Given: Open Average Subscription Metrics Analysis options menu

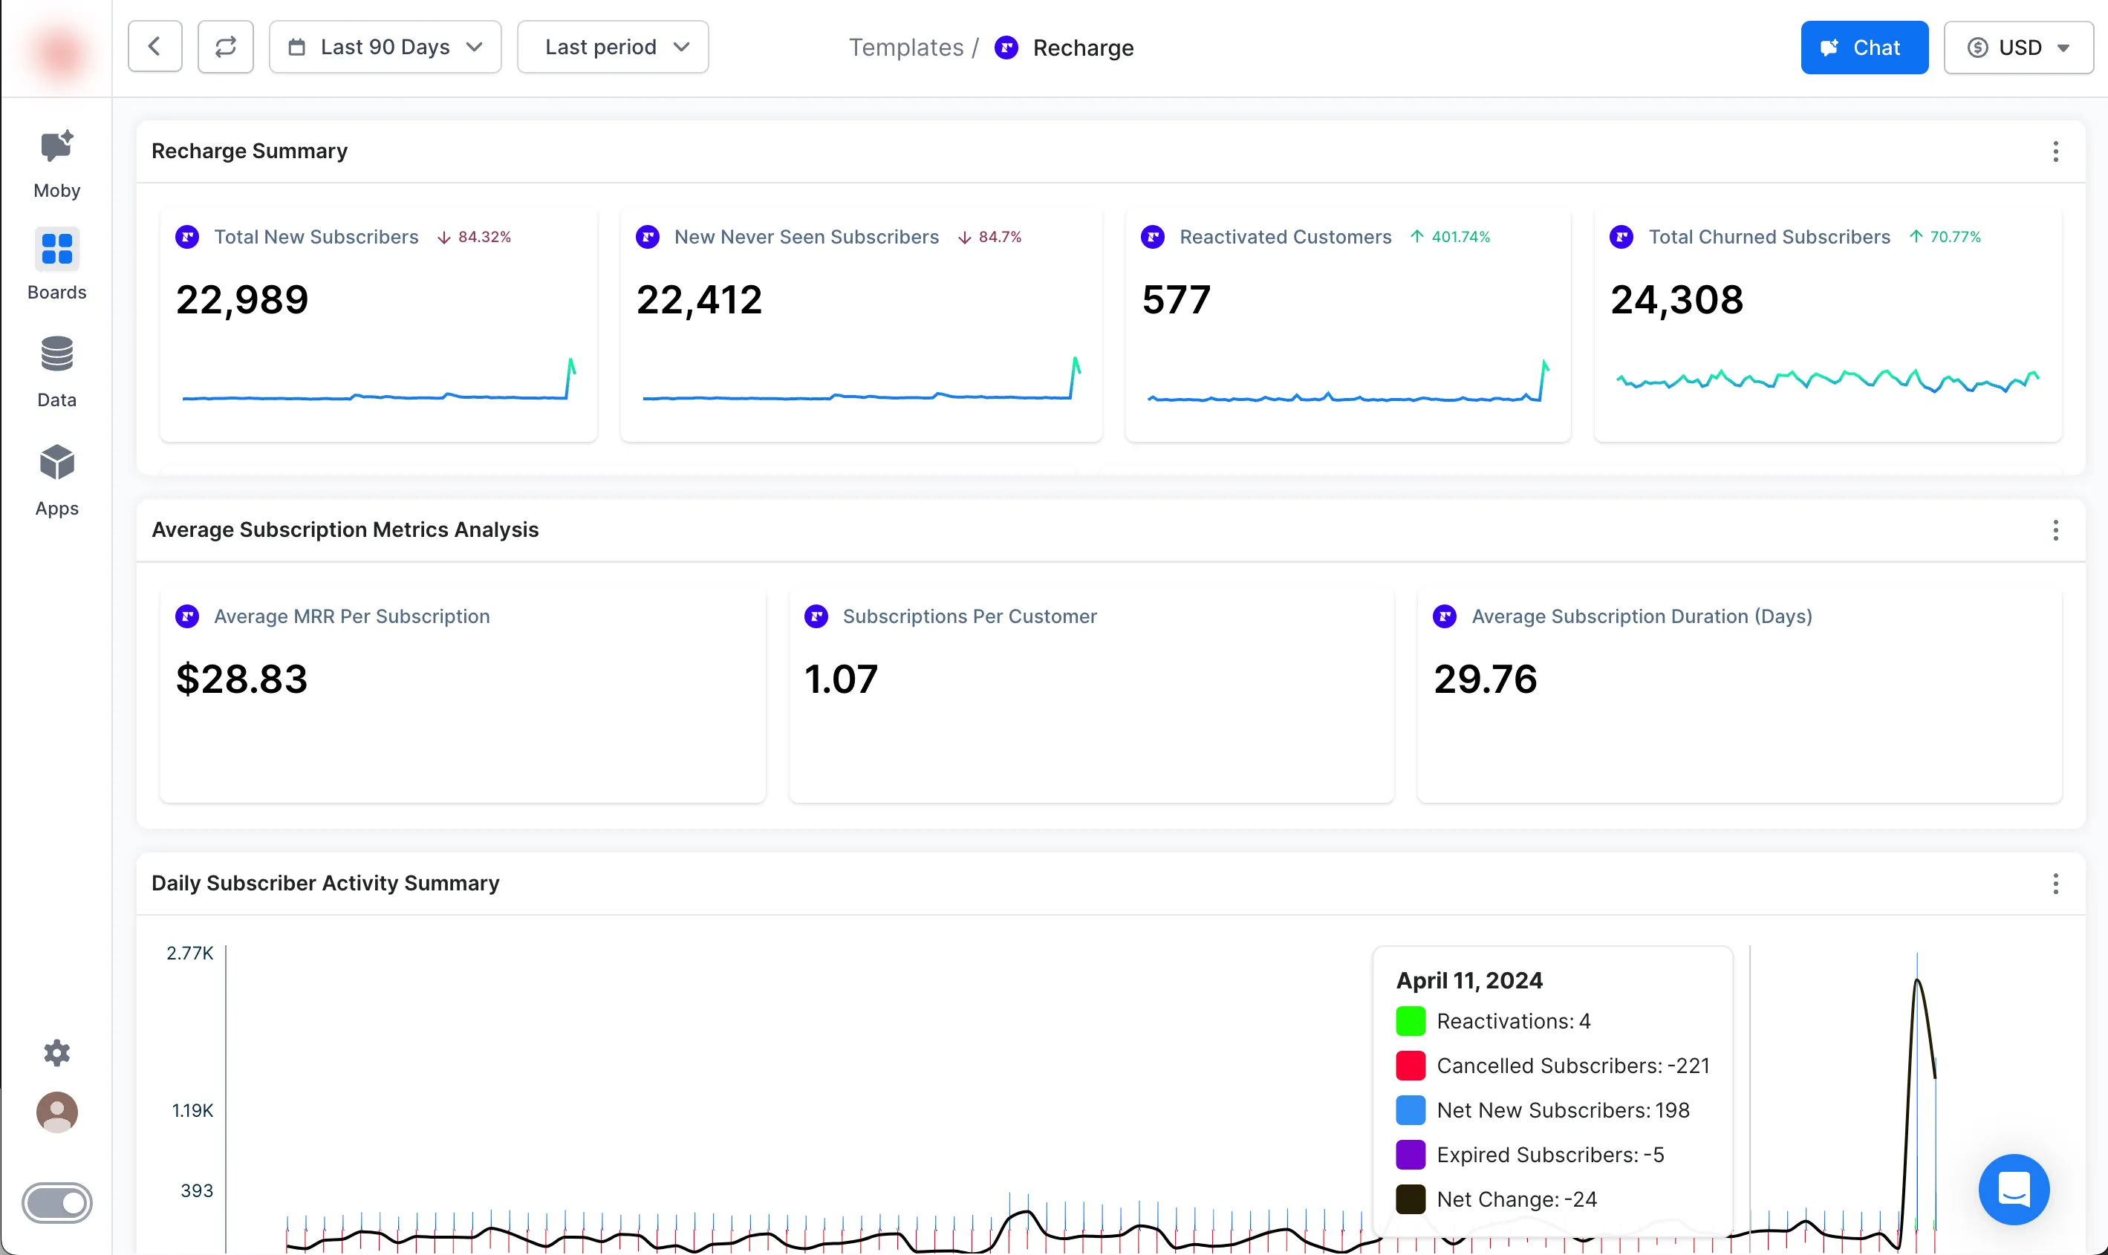Looking at the screenshot, I should point(2055,530).
